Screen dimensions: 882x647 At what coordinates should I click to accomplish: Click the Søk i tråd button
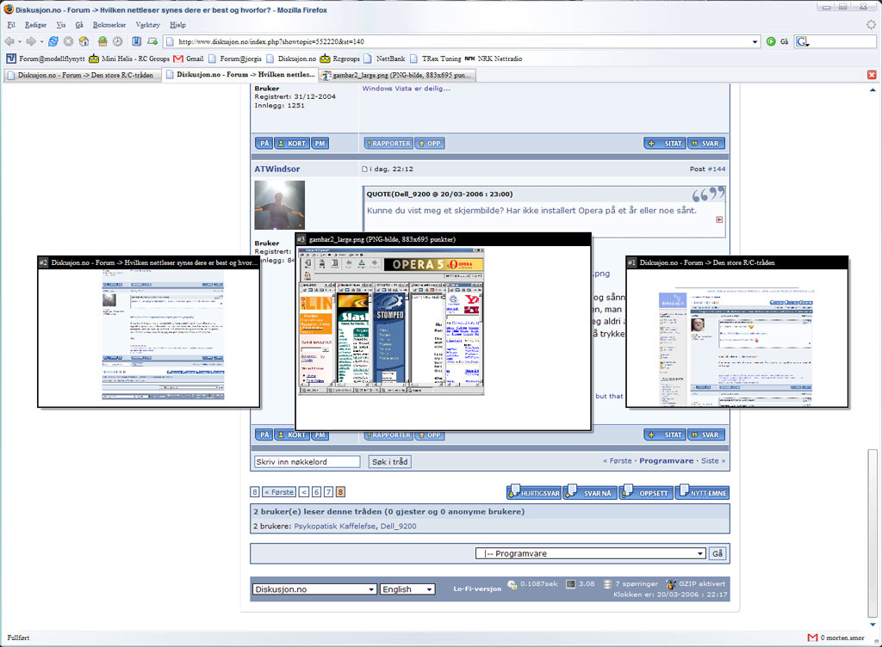point(390,462)
